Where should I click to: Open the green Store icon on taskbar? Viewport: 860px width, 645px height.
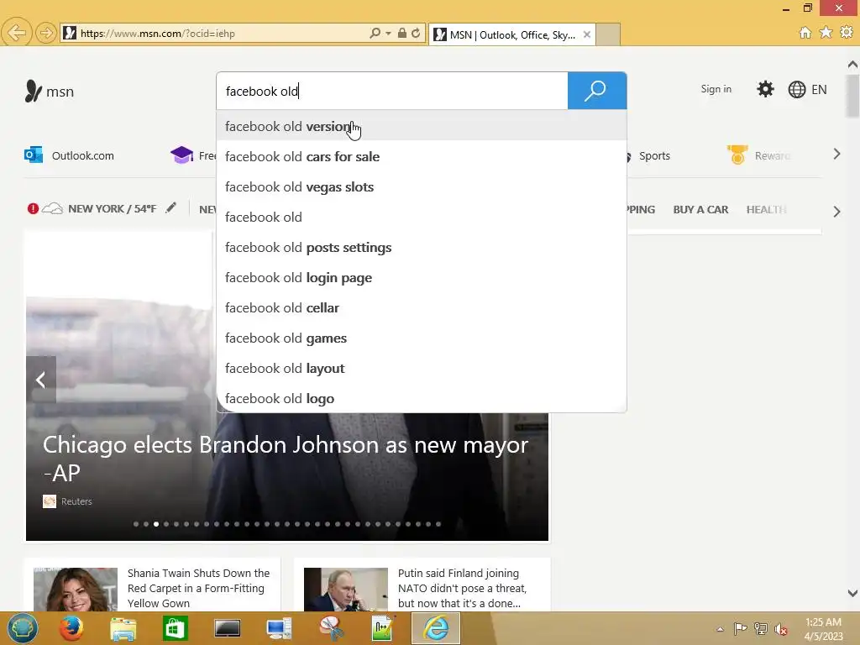[x=175, y=628]
